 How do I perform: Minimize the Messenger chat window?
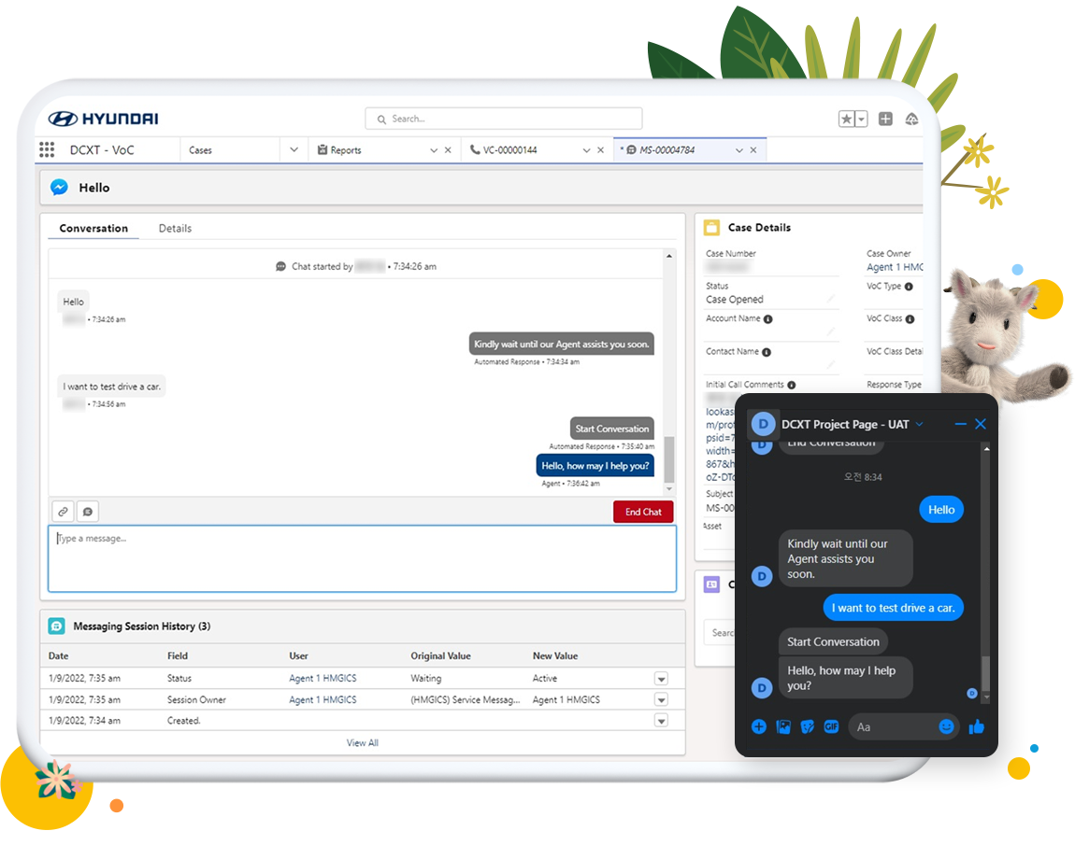point(961,424)
